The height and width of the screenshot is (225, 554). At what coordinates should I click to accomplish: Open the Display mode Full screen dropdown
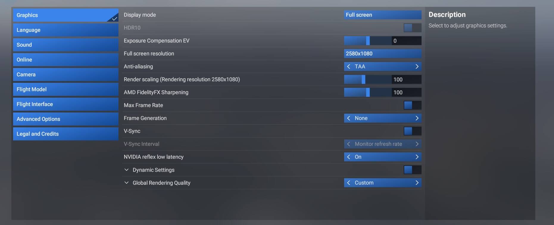coord(383,15)
